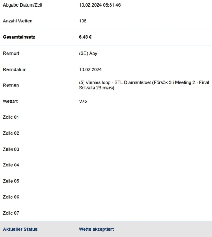Click the race date 10.02.2024
Viewport: 212px width, 237px height.
pos(90,69)
